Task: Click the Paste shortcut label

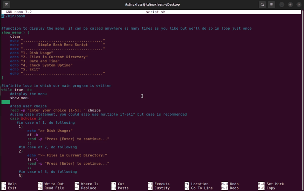Action: coord(123,188)
